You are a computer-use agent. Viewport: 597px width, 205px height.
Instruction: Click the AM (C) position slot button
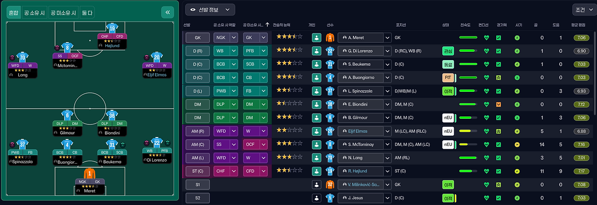pyautogui.click(x=198, y=144)
